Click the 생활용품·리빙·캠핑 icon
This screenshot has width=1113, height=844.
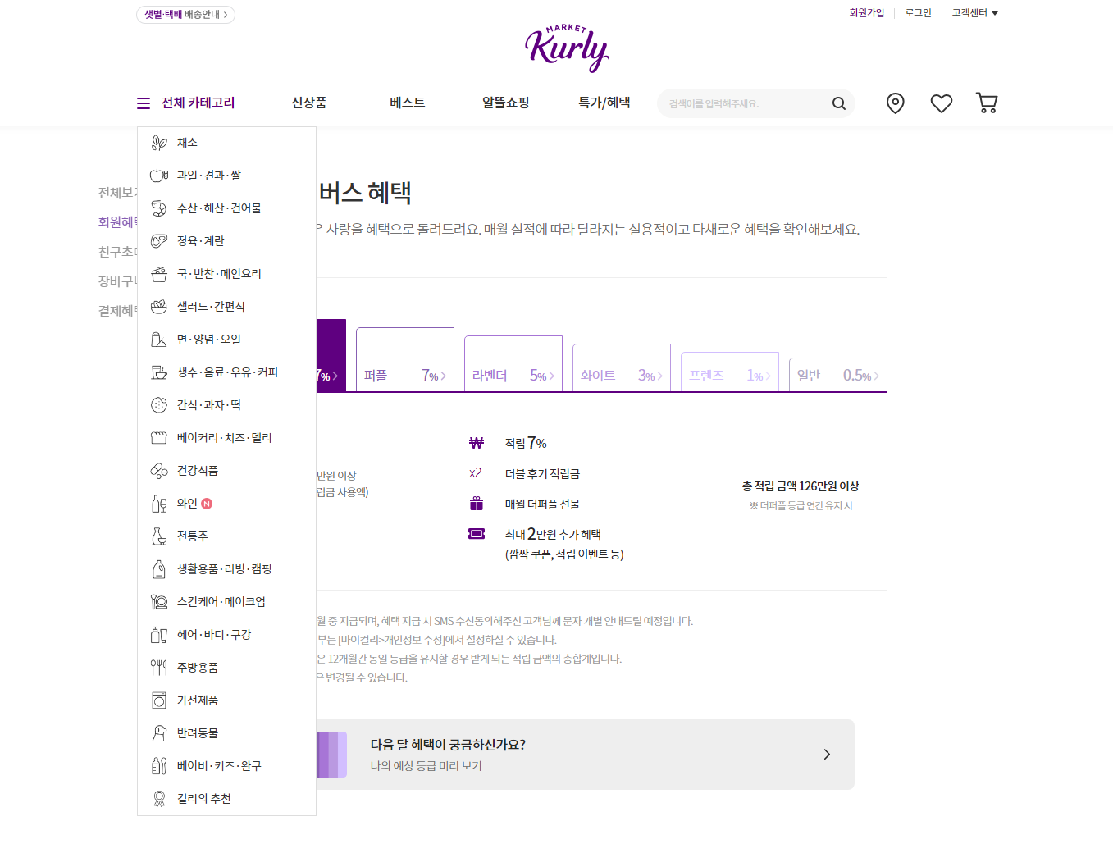tap(159, 569)
